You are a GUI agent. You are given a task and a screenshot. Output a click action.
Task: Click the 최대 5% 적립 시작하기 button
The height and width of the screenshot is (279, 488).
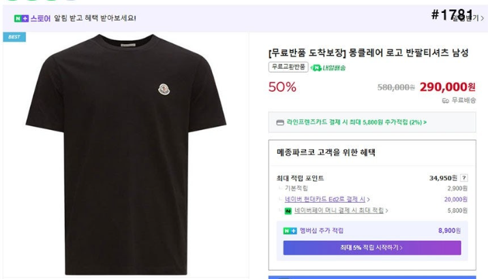[x=372, y=248]
